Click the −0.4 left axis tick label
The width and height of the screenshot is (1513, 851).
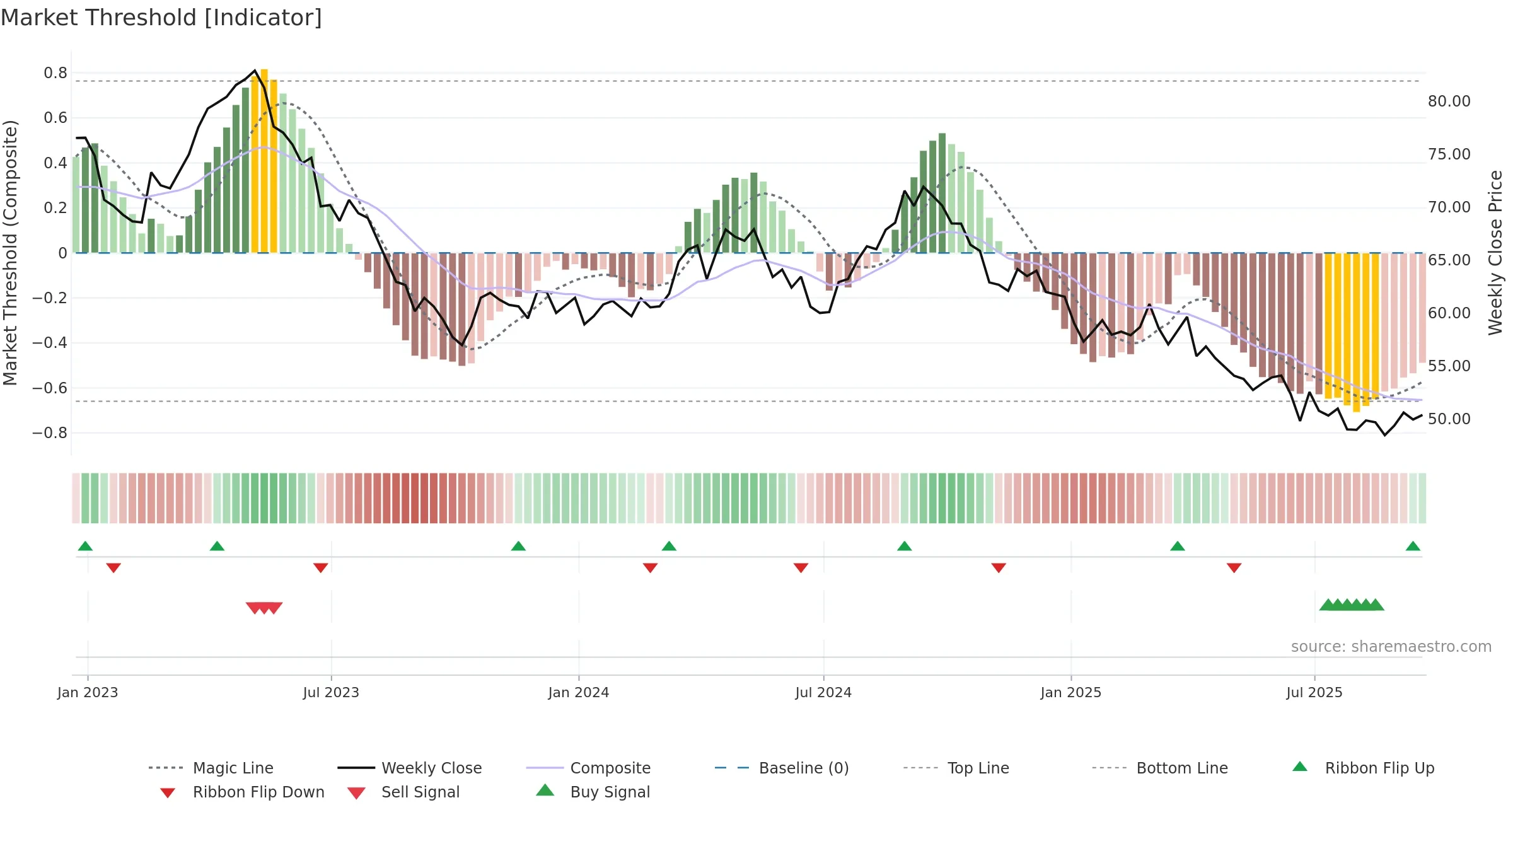[50, 343]
